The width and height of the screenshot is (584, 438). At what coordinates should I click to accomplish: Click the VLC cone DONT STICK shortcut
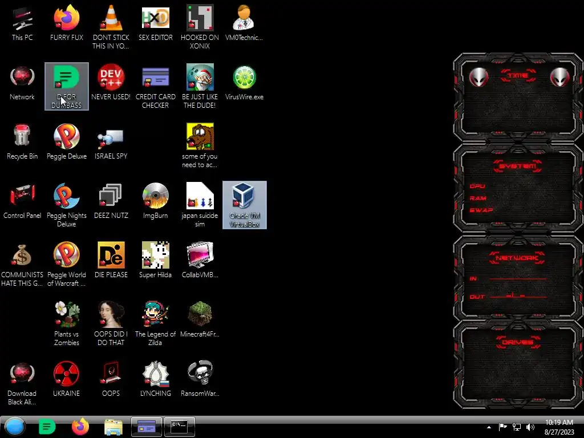coord(111,27)
